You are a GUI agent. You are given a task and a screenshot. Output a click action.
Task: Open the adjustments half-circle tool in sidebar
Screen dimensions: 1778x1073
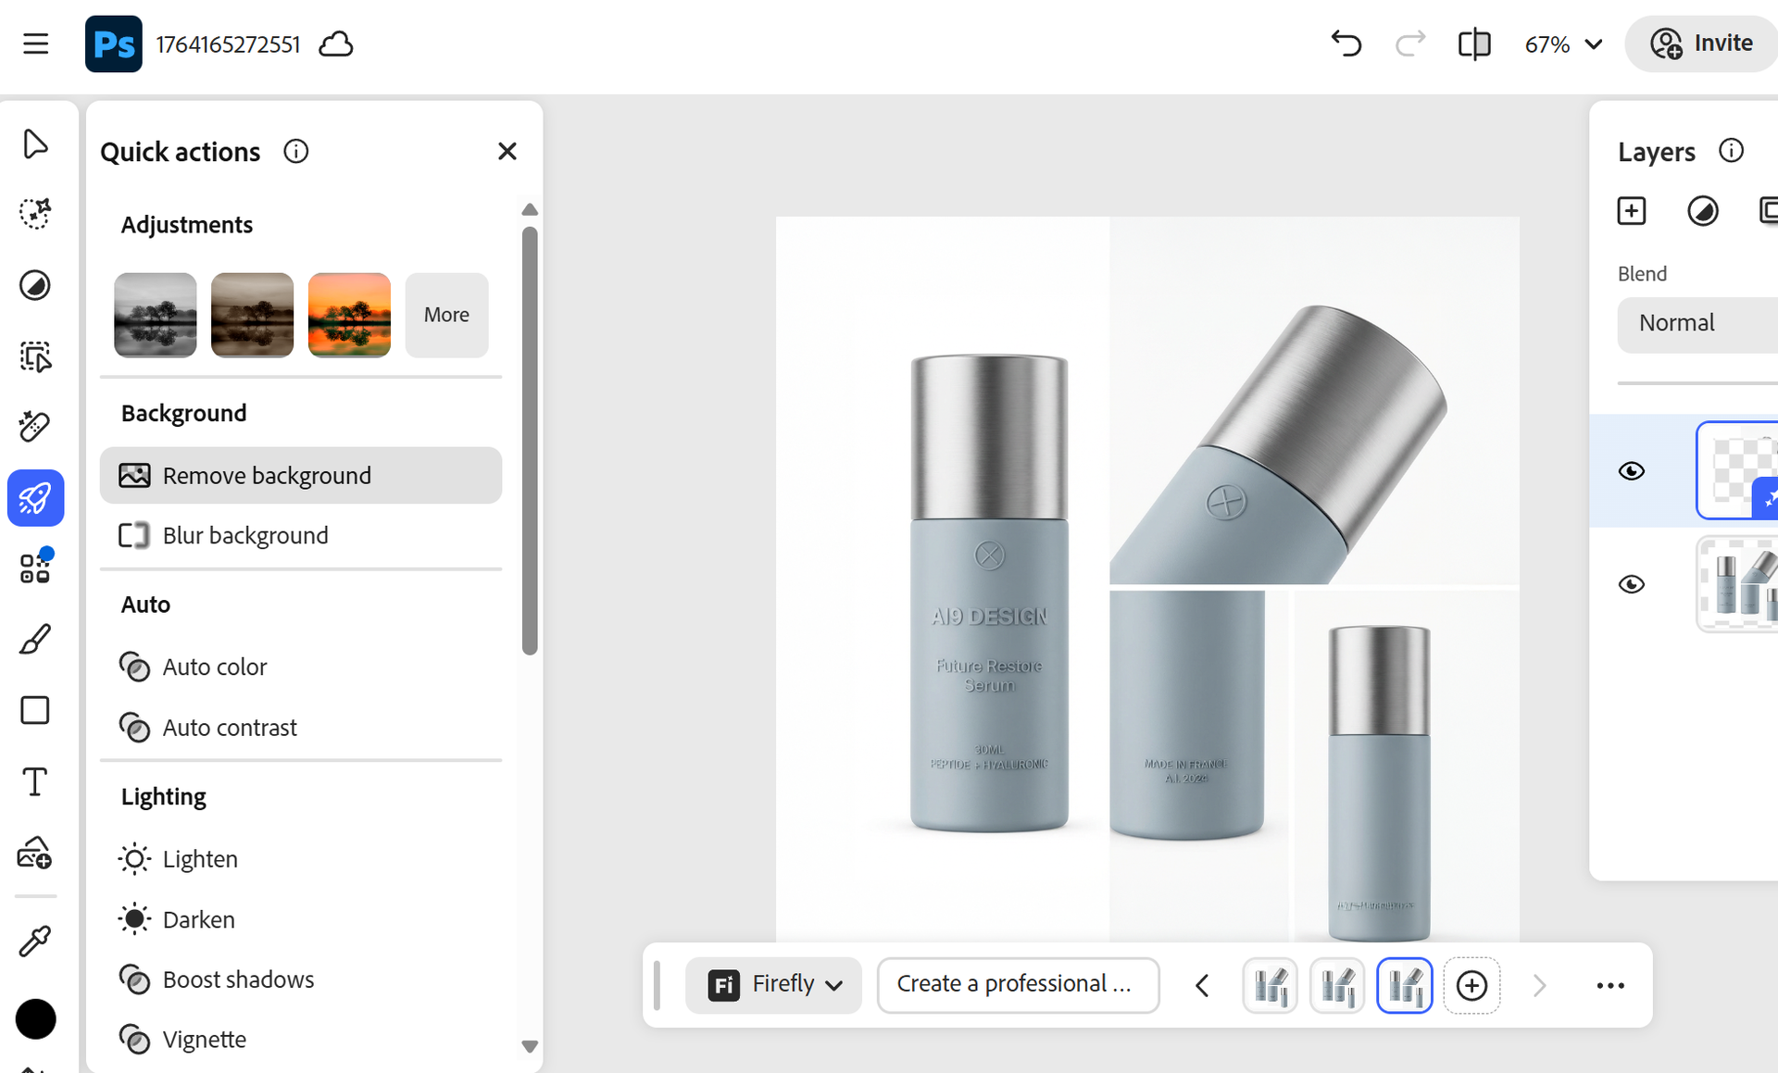pos(35,285)
